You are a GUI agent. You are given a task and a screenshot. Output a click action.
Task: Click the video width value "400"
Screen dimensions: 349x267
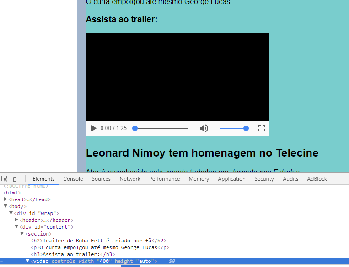(104, 261)
